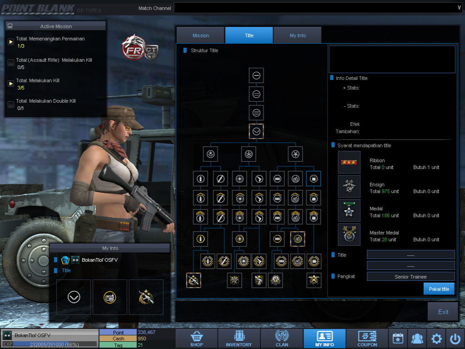Select the left star branch title node
The width and height of the screenshot is (465, 349).
[211, 154]
